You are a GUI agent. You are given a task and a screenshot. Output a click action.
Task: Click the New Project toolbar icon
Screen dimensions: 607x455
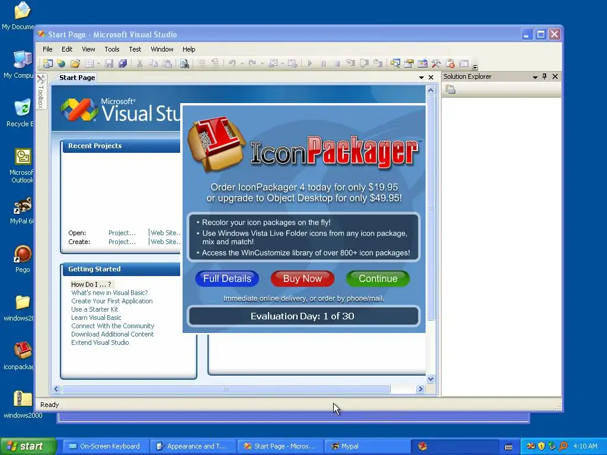(x=48, y=63)
